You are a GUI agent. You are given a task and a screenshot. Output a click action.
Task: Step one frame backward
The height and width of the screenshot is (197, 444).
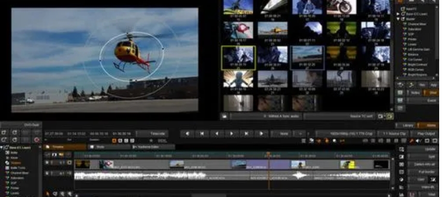pyautogui.click(x=187, y=133)
